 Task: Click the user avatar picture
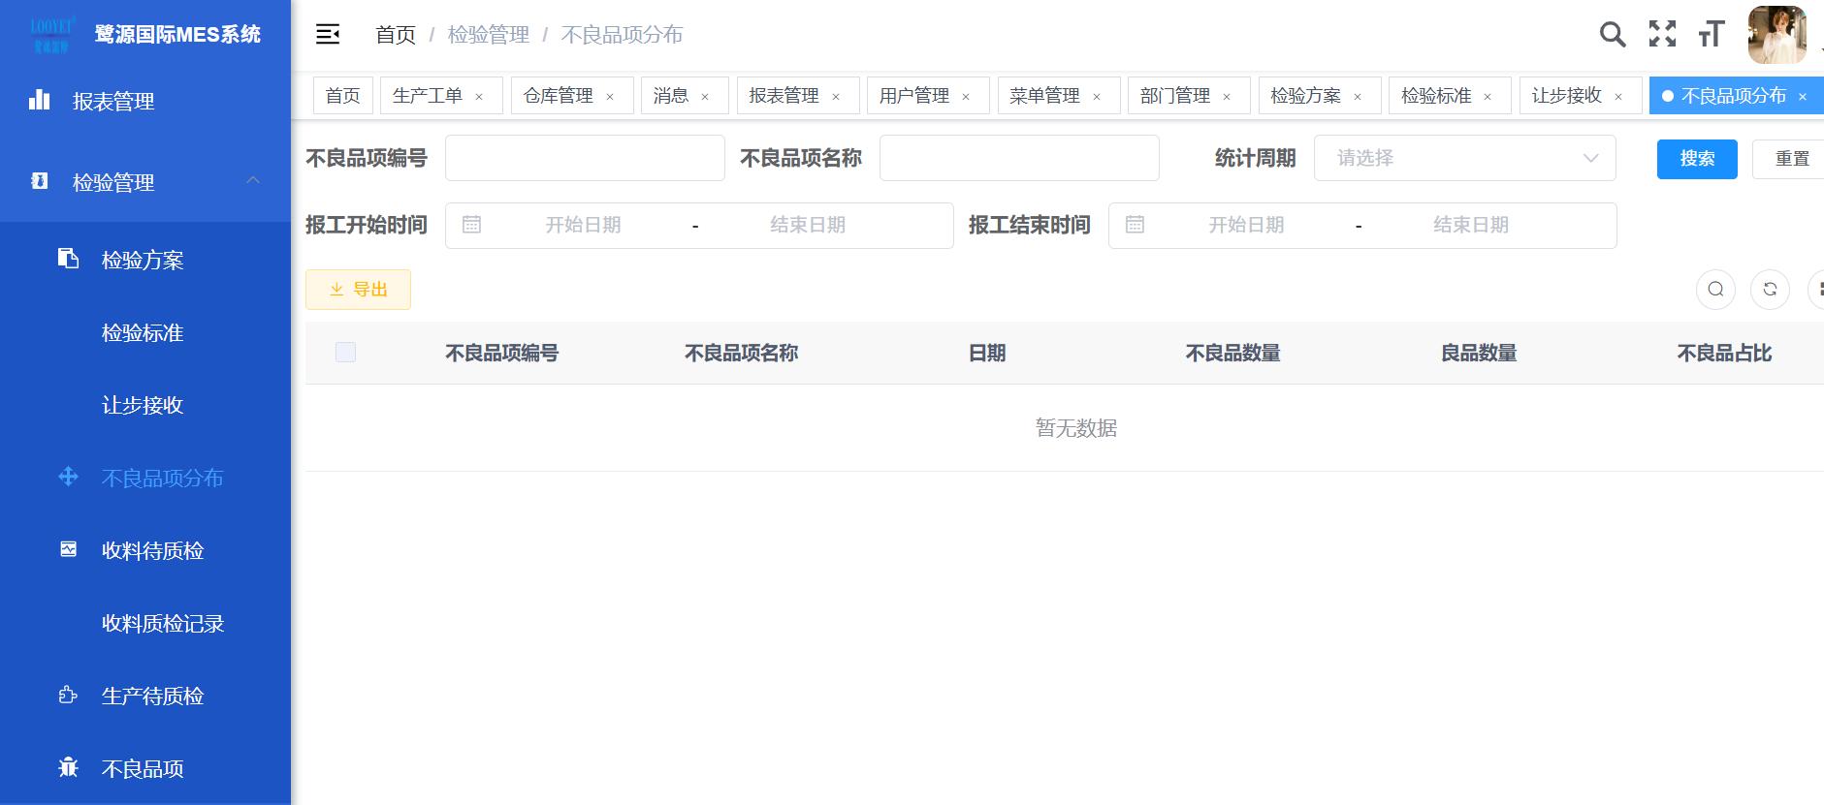[x=1776, y=35]
